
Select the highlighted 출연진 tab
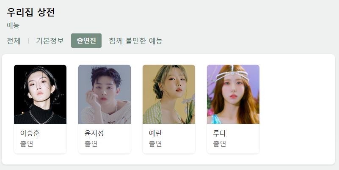coord(86,41)
